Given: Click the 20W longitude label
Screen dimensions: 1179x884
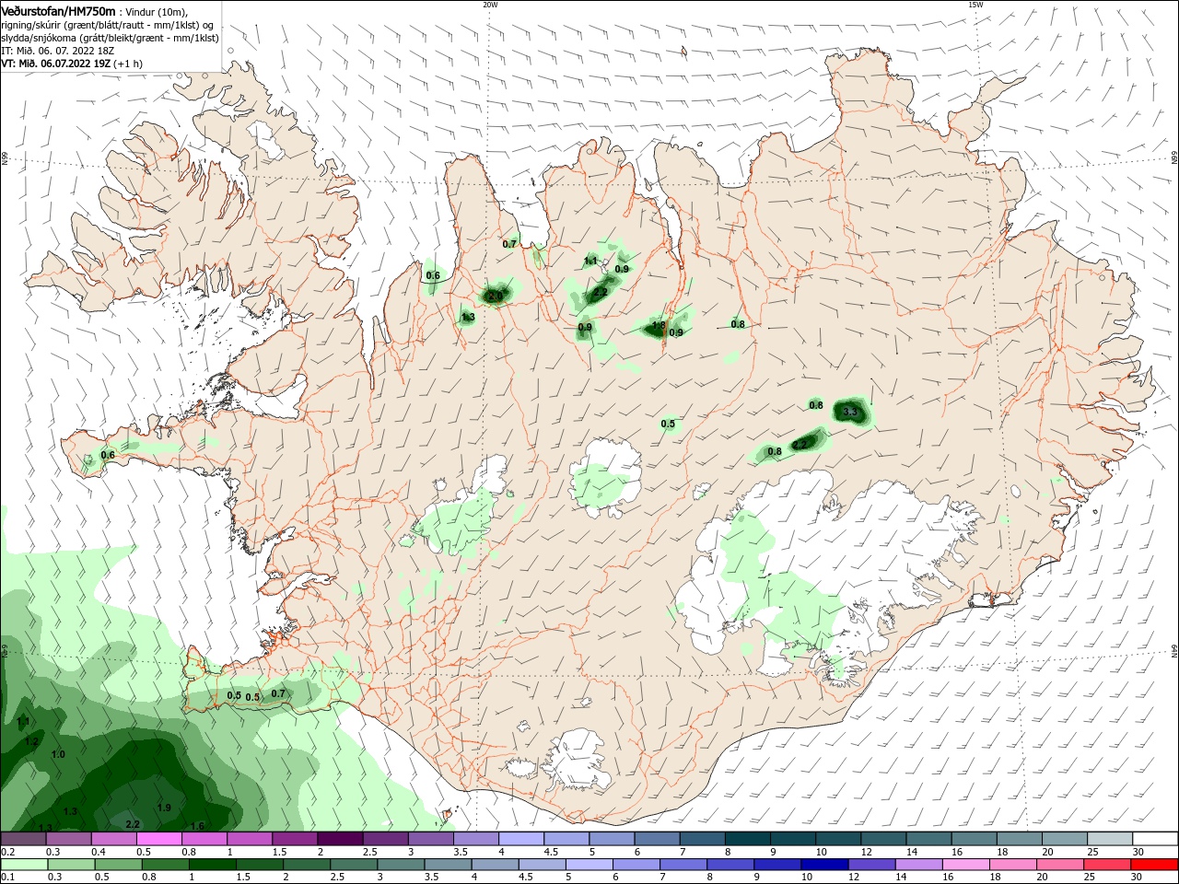Looking at the screenshot, I should 490,5.
